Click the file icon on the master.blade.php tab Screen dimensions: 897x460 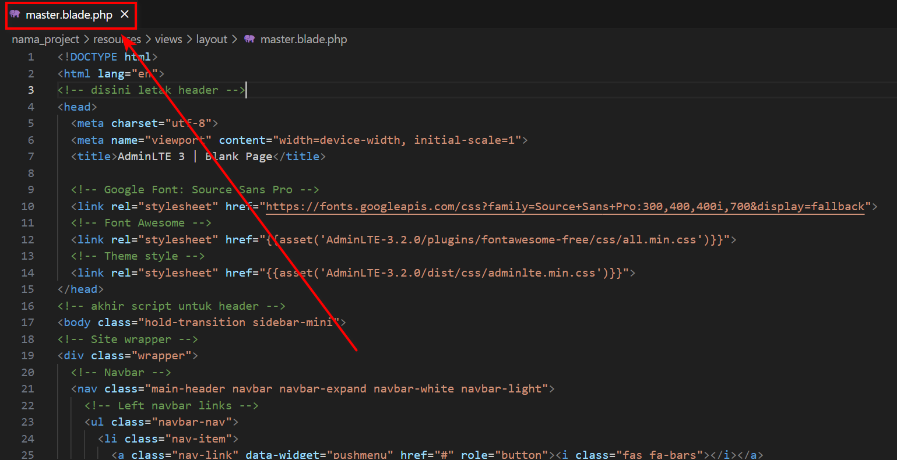tap(15, 14)
